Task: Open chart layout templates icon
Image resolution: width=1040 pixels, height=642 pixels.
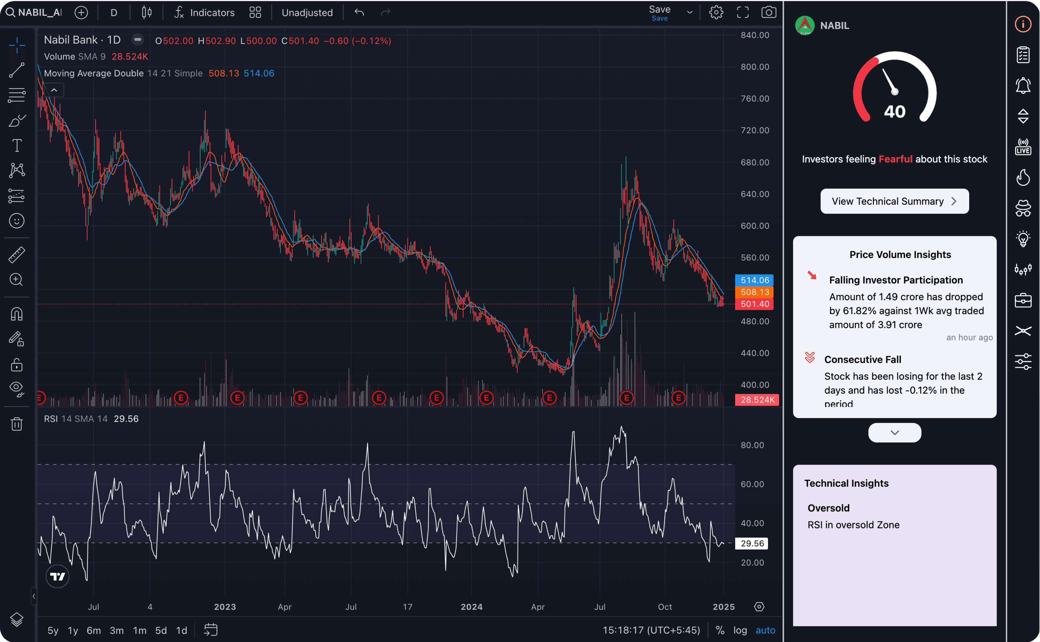Action: click(x=255, y=12)
